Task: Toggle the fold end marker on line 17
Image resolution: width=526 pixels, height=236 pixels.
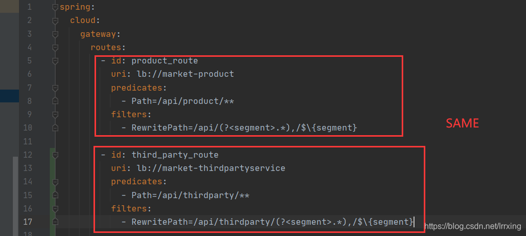Action: click(55, 222)
